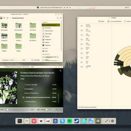Click now-playing title in top panel
The image size is (131, 131).
pos(51,8)
